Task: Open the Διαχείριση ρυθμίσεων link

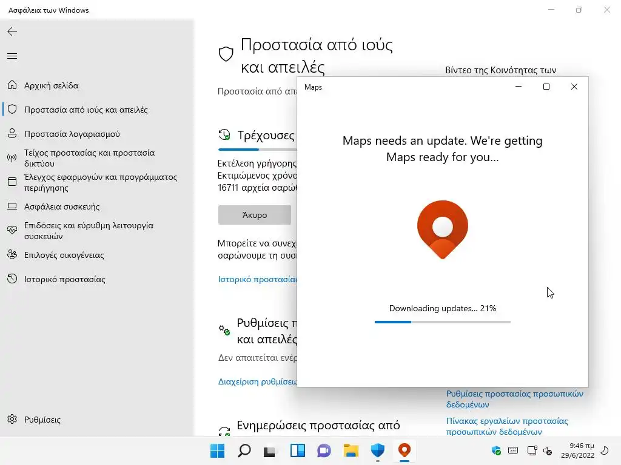Action: point(257,381)
